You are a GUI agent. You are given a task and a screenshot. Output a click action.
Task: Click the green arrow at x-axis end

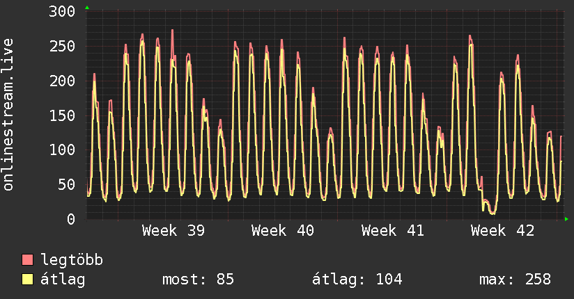pyautogui.click(x=566, y=219)
